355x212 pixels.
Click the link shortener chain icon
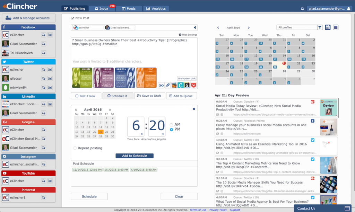click(161, 85)
